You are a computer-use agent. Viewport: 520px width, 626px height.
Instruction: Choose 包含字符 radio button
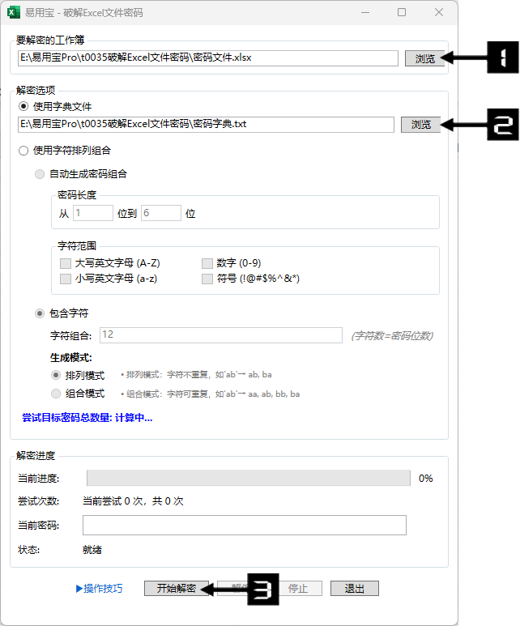(40, 313)
